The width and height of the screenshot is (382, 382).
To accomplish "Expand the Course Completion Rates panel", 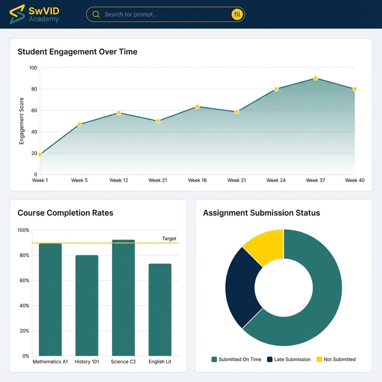I will (x=65, y=213).
